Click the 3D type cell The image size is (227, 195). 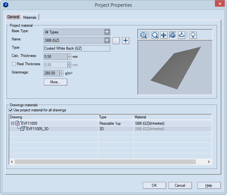coord(116,129)
